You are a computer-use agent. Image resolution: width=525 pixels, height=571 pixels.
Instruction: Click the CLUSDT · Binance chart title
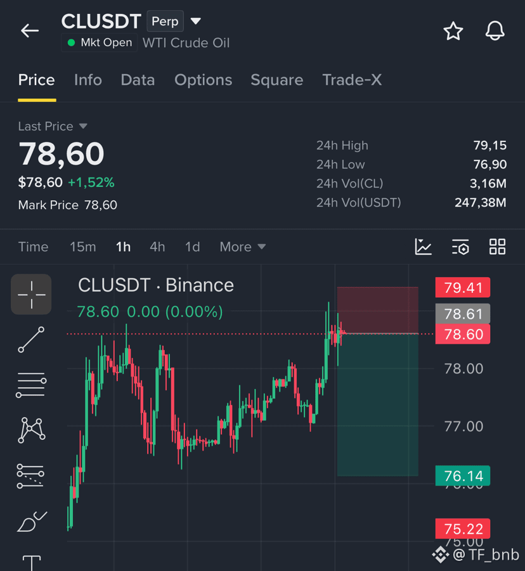coord(156,285)
